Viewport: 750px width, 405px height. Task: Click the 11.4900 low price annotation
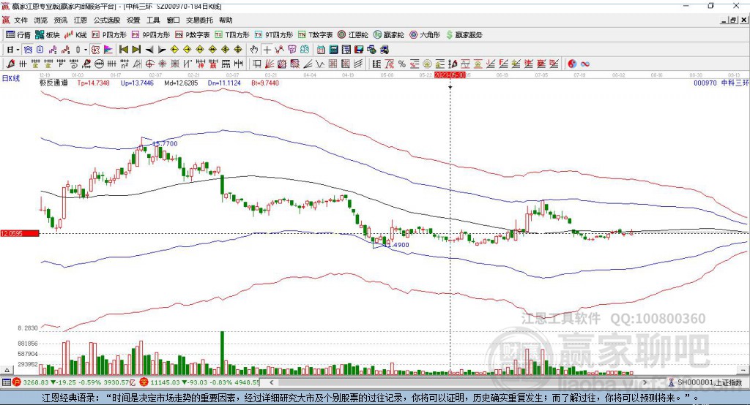click(x=396, y=245)
